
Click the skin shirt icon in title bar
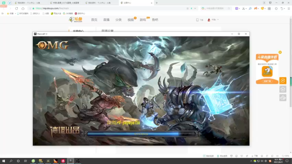point(270,3)
